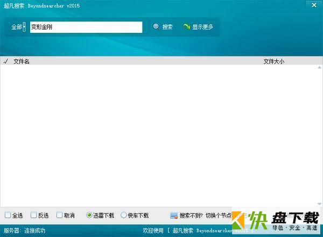Check the 取消 checkbox

point(59,215)
